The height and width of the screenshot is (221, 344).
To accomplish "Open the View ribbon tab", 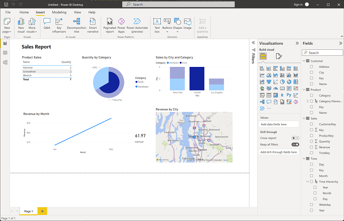I will tap(77, 12).
